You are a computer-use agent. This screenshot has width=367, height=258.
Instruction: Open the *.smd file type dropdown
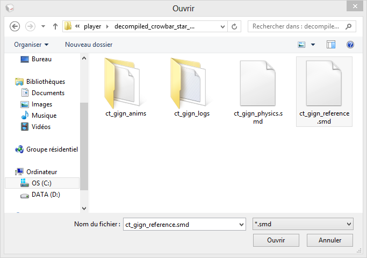coord(303,224)
